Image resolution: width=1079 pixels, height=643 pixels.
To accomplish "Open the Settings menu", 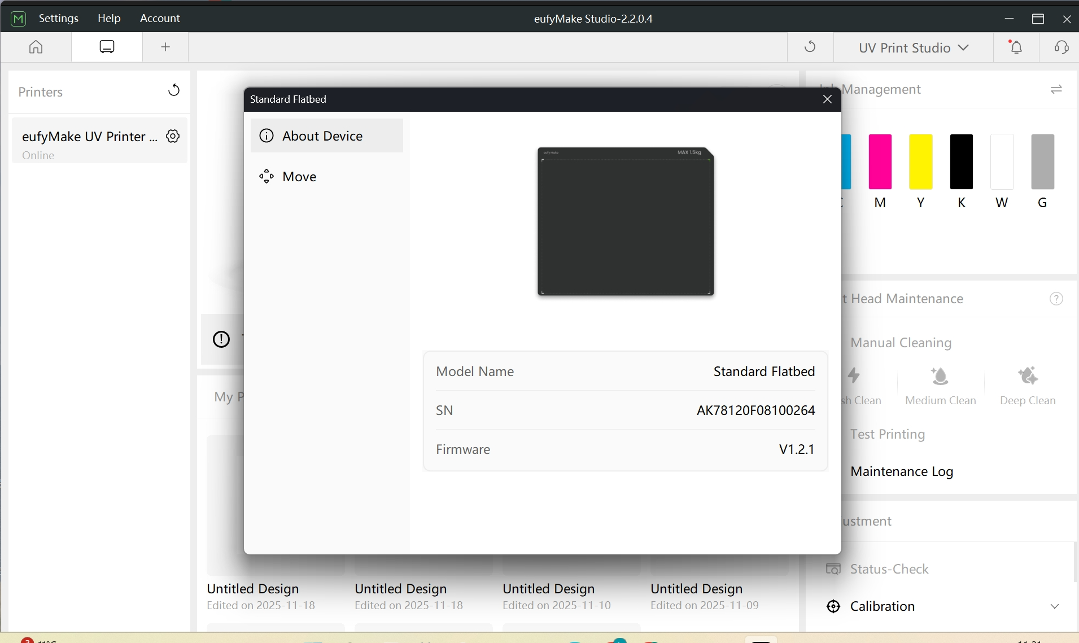I will [x=59, y=18].
